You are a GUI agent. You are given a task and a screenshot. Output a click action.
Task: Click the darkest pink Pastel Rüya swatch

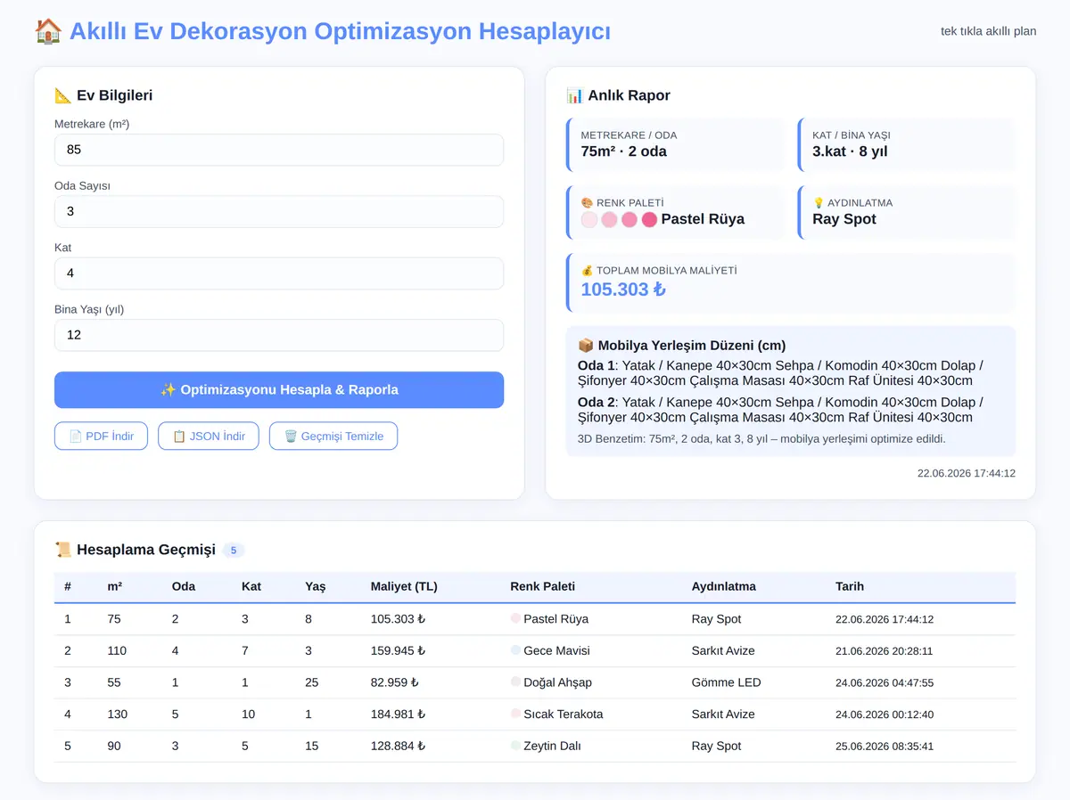click(x=649, y=219)
